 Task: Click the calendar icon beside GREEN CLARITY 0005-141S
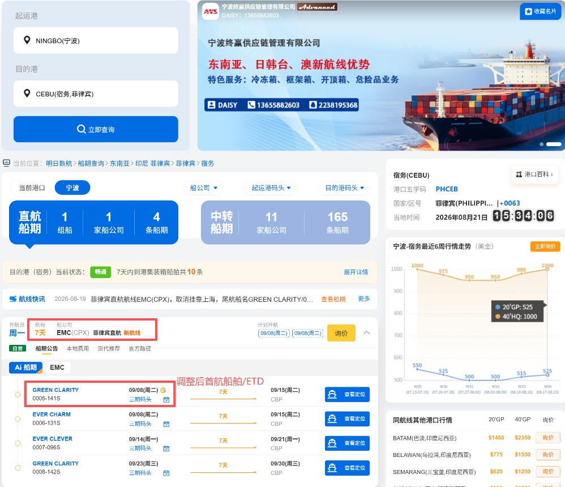166,399
